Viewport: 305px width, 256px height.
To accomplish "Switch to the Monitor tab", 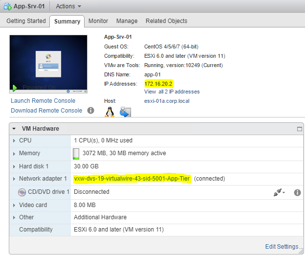I will click(x=98, y=21).
